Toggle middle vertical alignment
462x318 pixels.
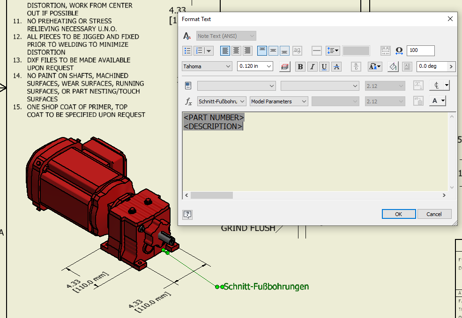click(x=273, y=51)
